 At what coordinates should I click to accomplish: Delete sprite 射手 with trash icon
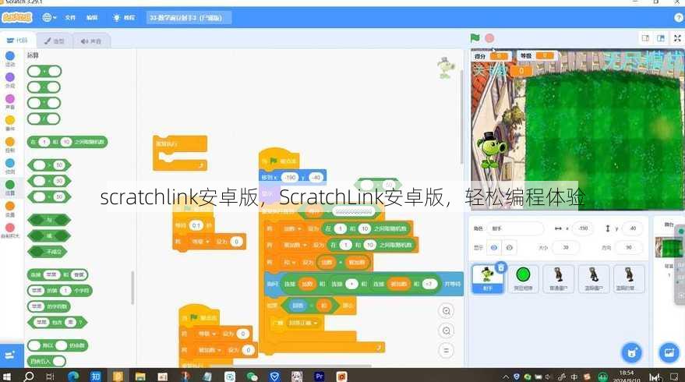501,267
